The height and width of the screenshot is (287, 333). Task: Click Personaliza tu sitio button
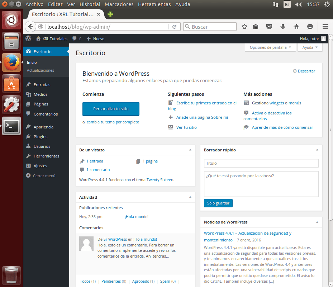111,109
